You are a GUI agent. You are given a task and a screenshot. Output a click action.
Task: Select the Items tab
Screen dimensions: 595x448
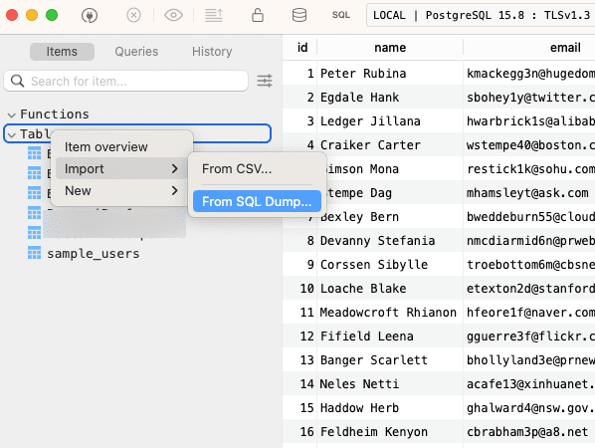pos(62,51)
